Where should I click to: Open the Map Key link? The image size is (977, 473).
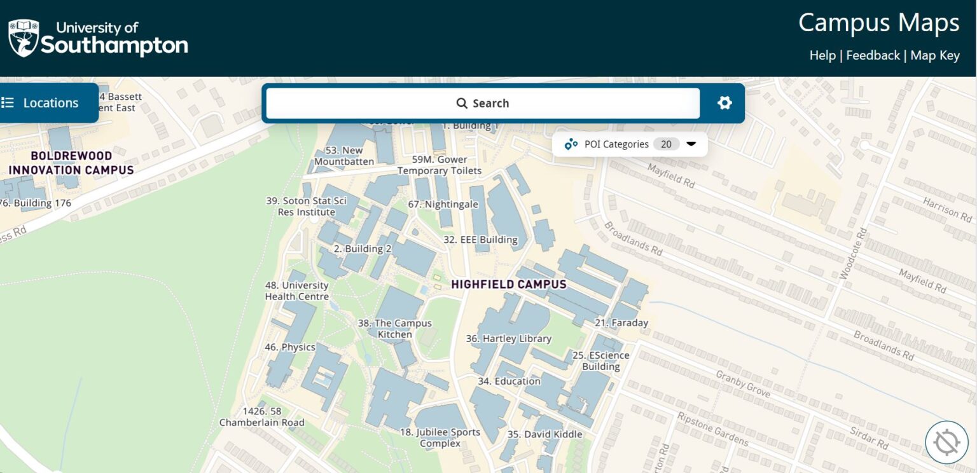point(934,55)
